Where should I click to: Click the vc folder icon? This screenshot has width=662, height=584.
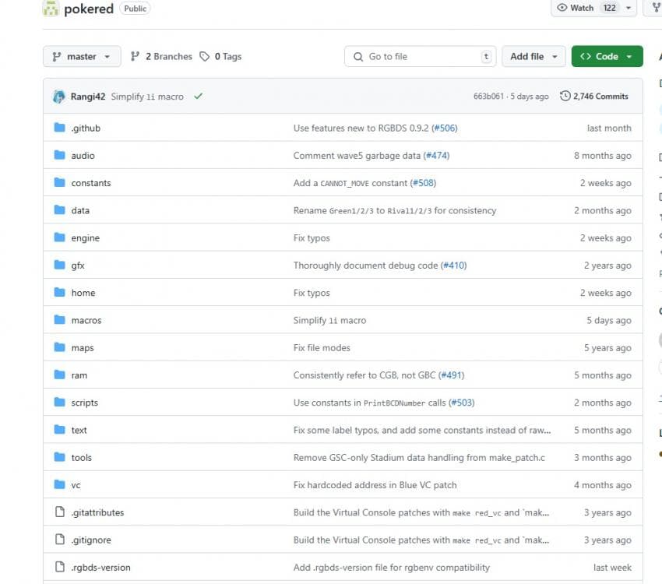(x=59, y=485)
